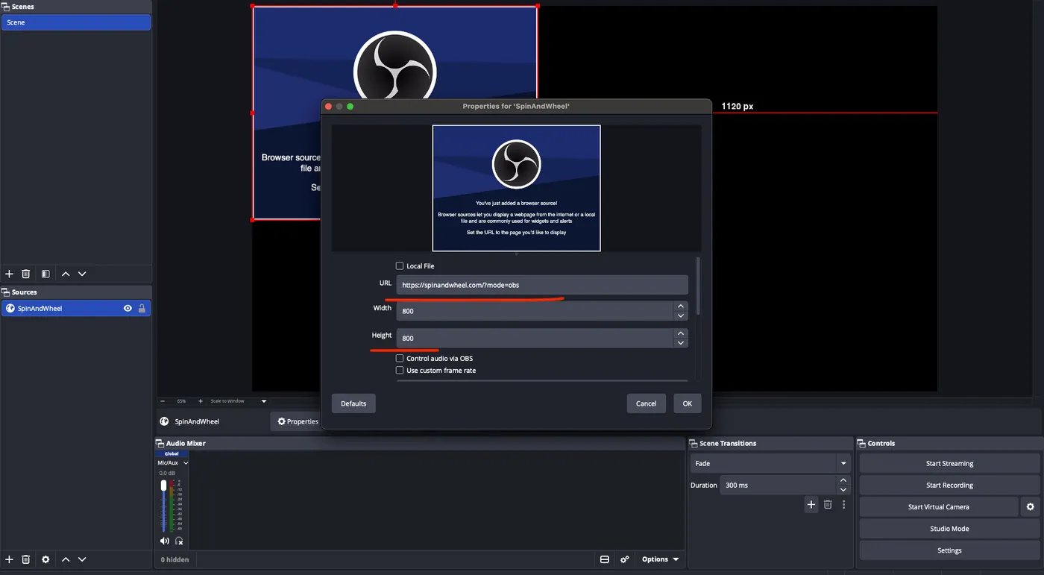Viewport: 1044px width, 575px height.
Task: Move the scene down in the Scenes list
Action: point(82,274)
